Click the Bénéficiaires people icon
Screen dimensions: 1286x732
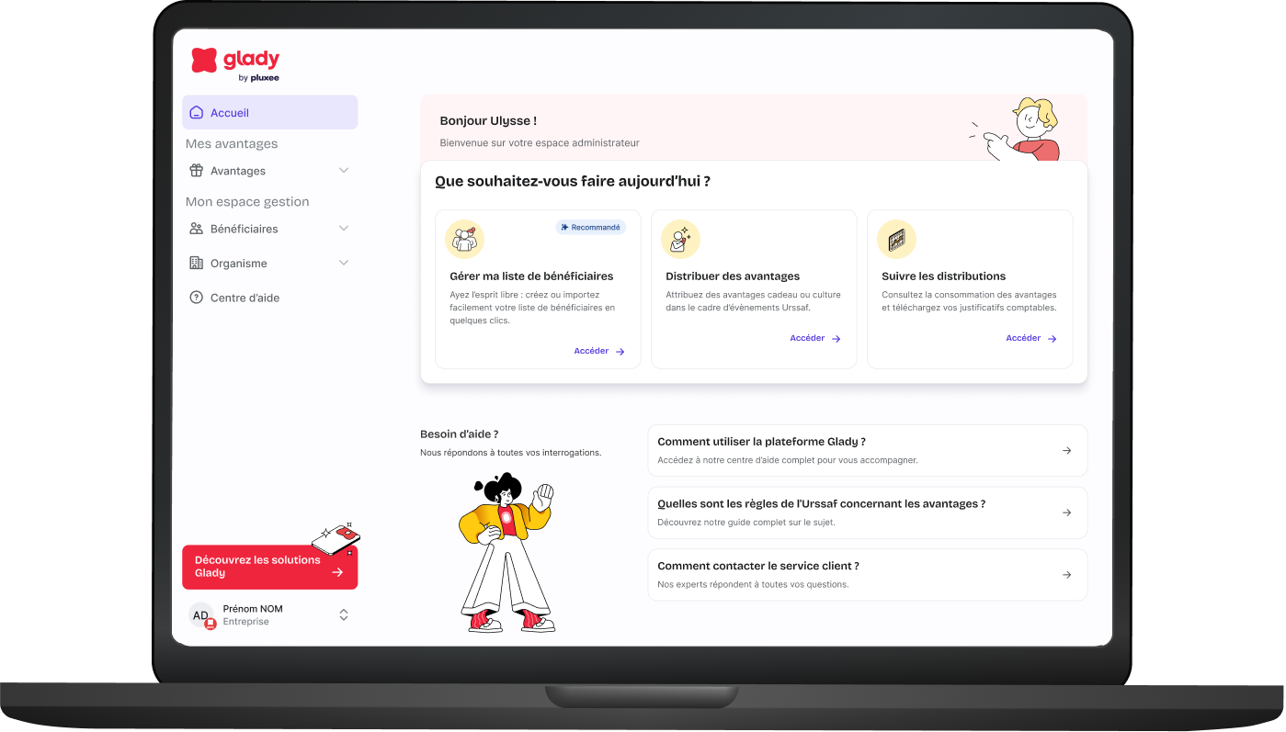pyautogui.click(x=196, y=228)
